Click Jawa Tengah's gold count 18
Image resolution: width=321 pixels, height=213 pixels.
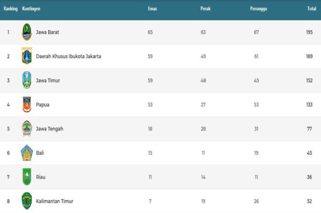[x=150, y=129]
